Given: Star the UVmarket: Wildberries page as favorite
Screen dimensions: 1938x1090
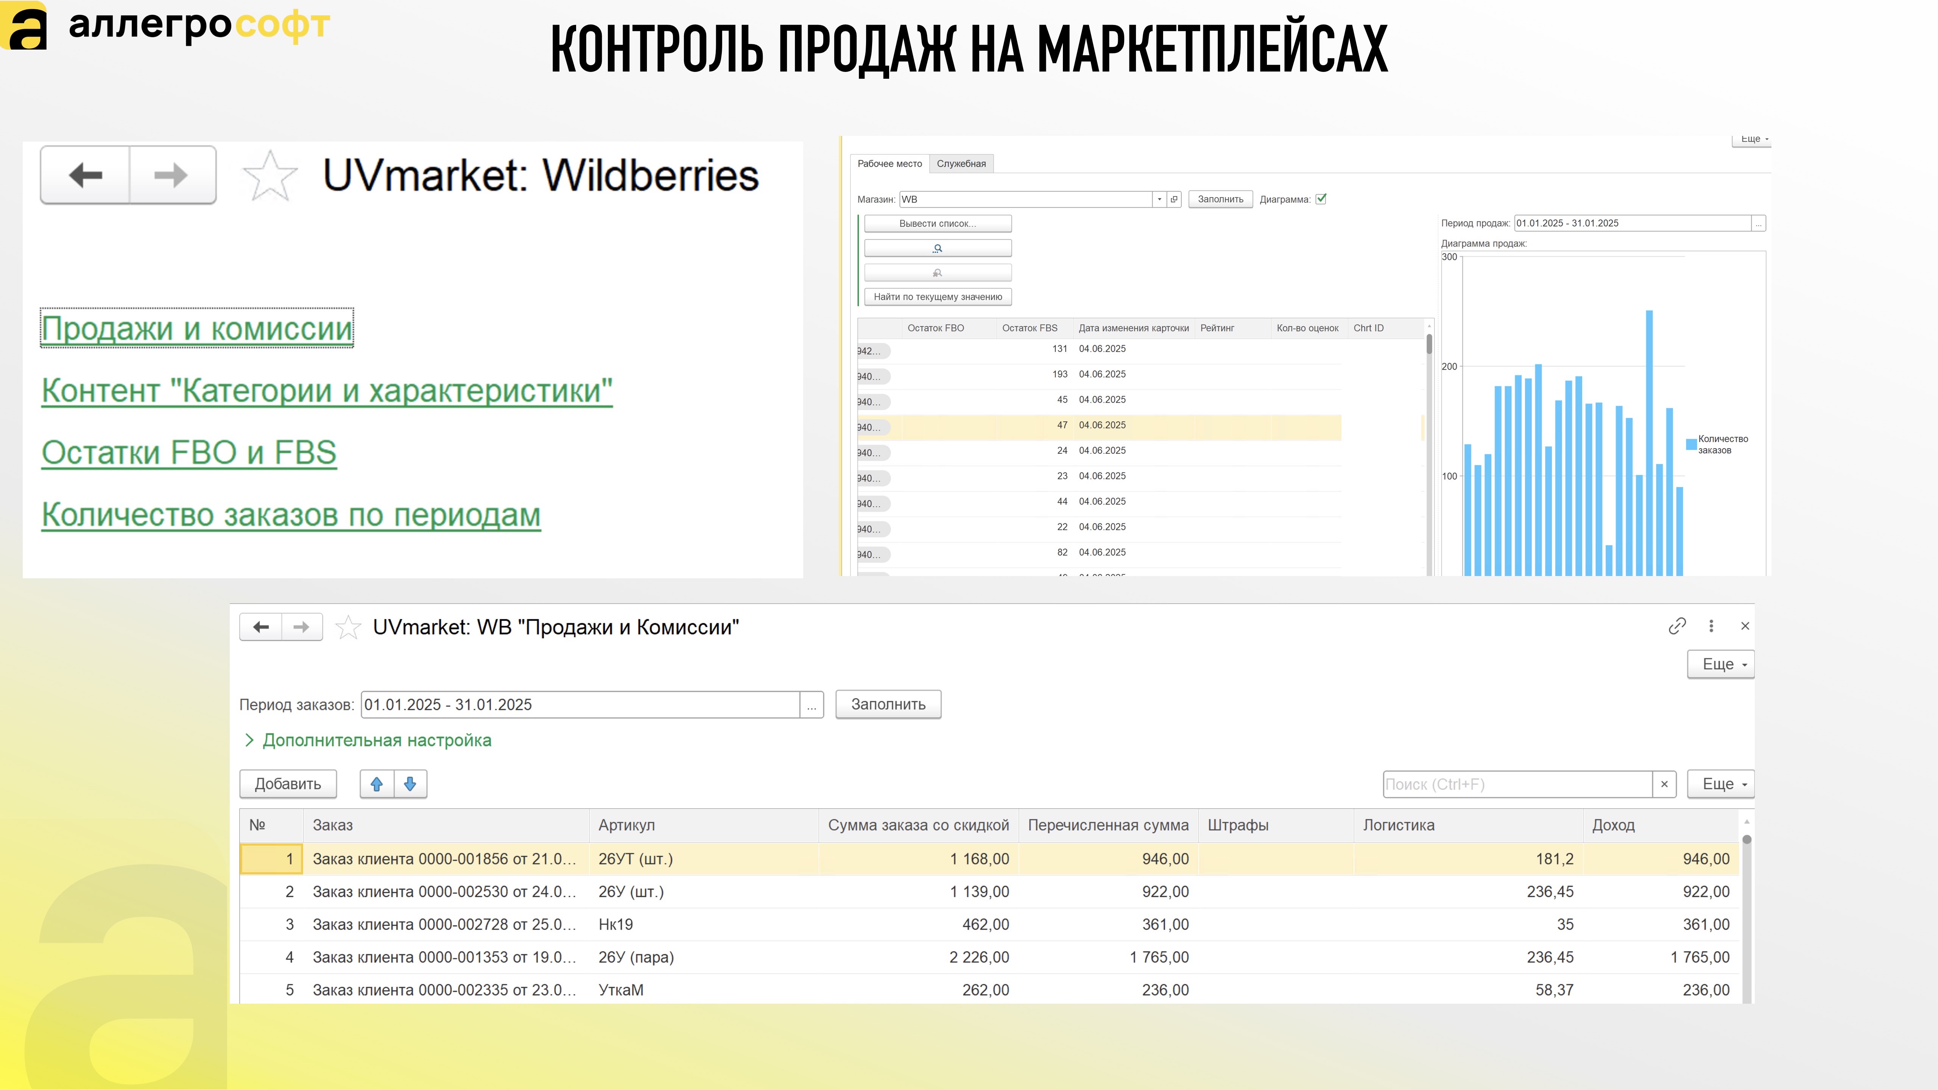Looking at the screenshot, I should pos(270,176).
